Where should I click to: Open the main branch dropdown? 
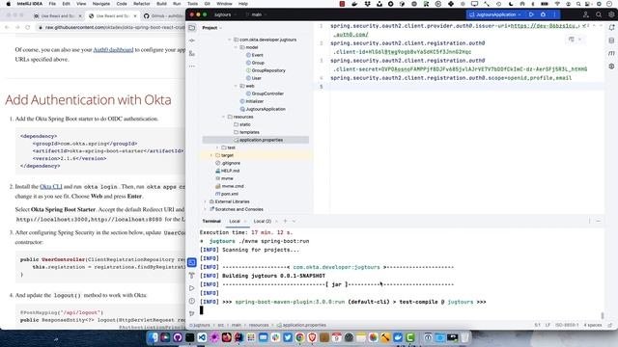(256, 14)
